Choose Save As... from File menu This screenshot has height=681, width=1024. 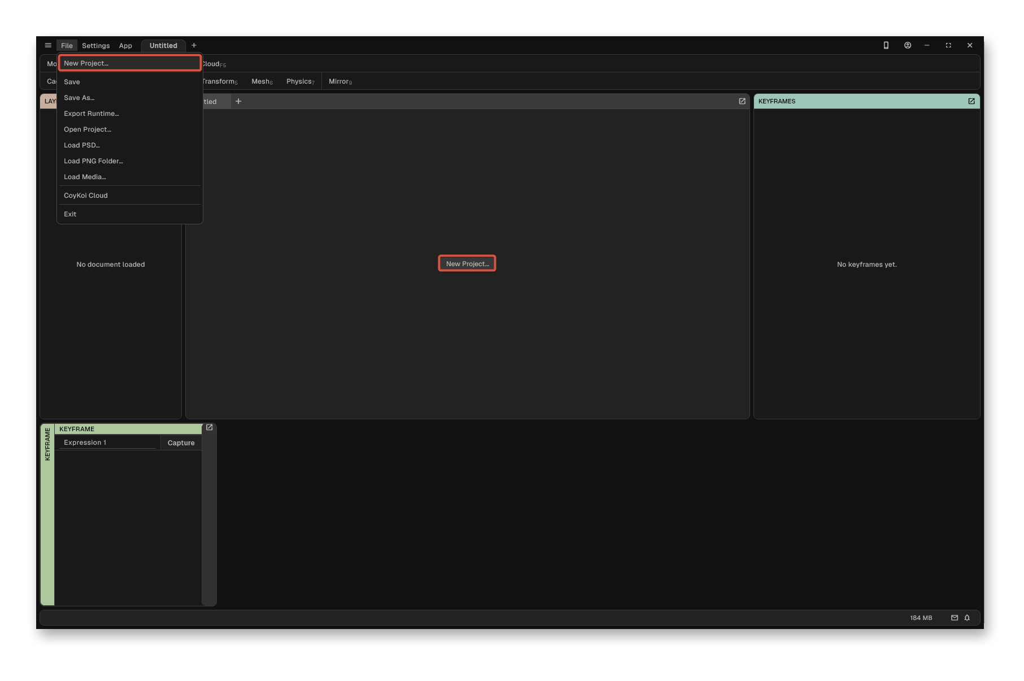click(130, 98)
